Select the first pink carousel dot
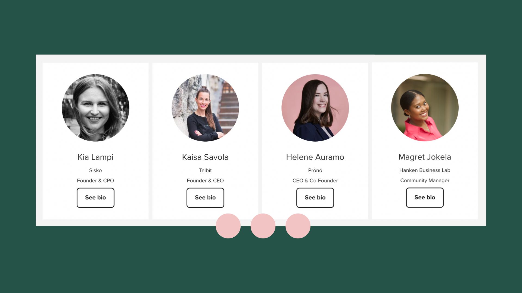The width and height of the screenshot is (522, 293). [228, 226]
